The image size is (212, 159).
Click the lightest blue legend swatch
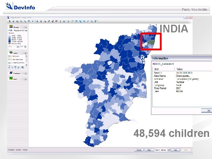tap(9, 36)
